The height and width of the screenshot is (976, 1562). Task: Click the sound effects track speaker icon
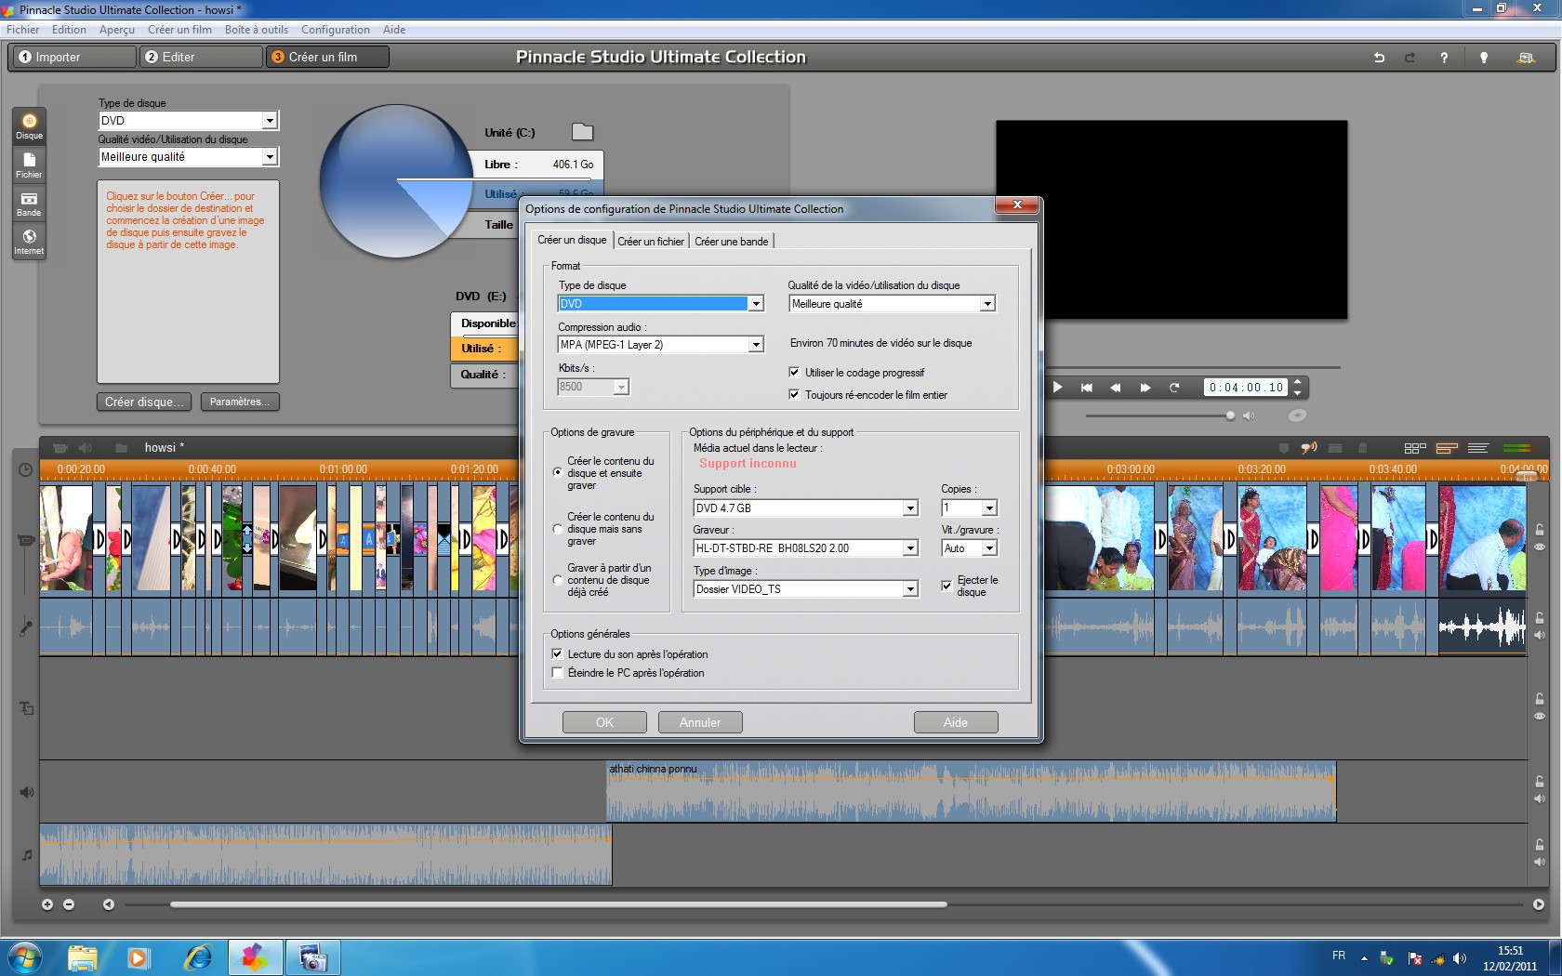[x=26, y=792]
